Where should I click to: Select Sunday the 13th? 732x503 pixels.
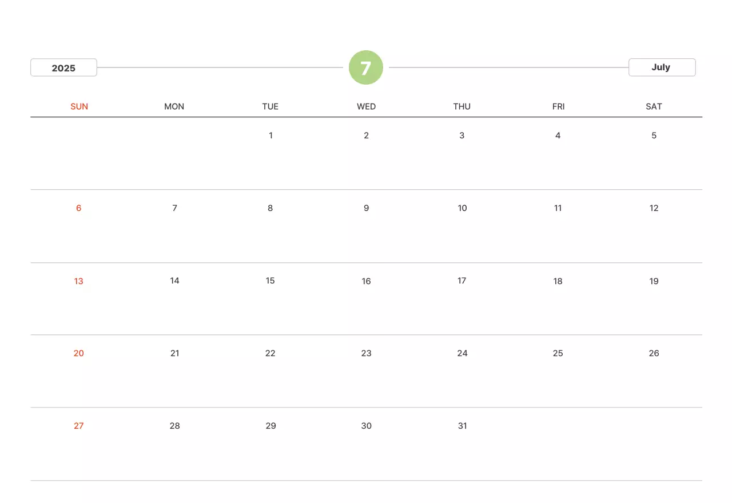[79, 281]
